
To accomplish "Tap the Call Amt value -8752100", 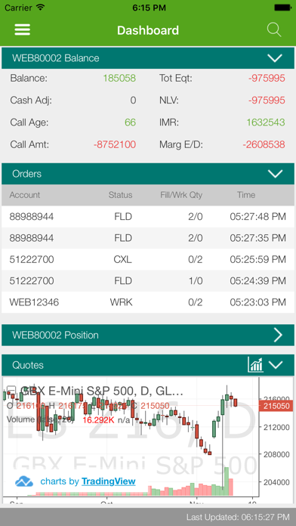I will coord(115,144).
